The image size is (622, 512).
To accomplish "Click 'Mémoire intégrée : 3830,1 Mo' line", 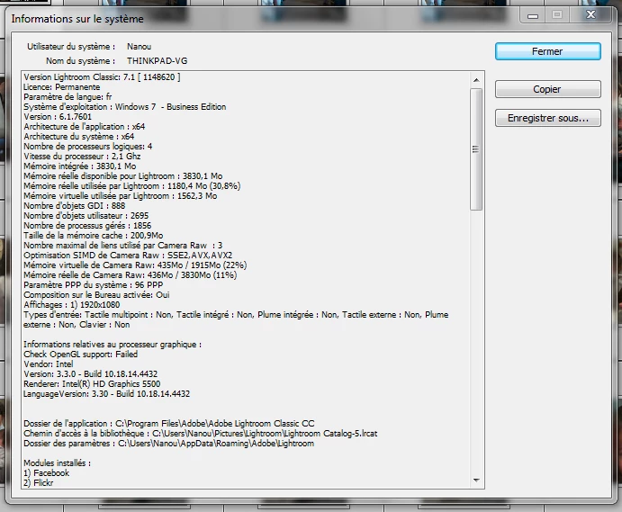I will [80, 166].
